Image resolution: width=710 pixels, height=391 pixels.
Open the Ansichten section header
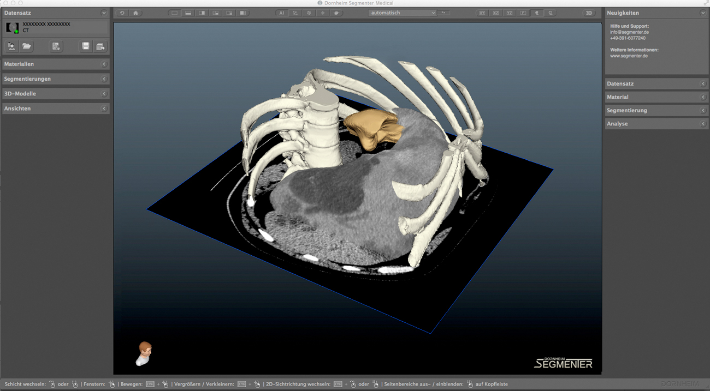coord(55,109)
